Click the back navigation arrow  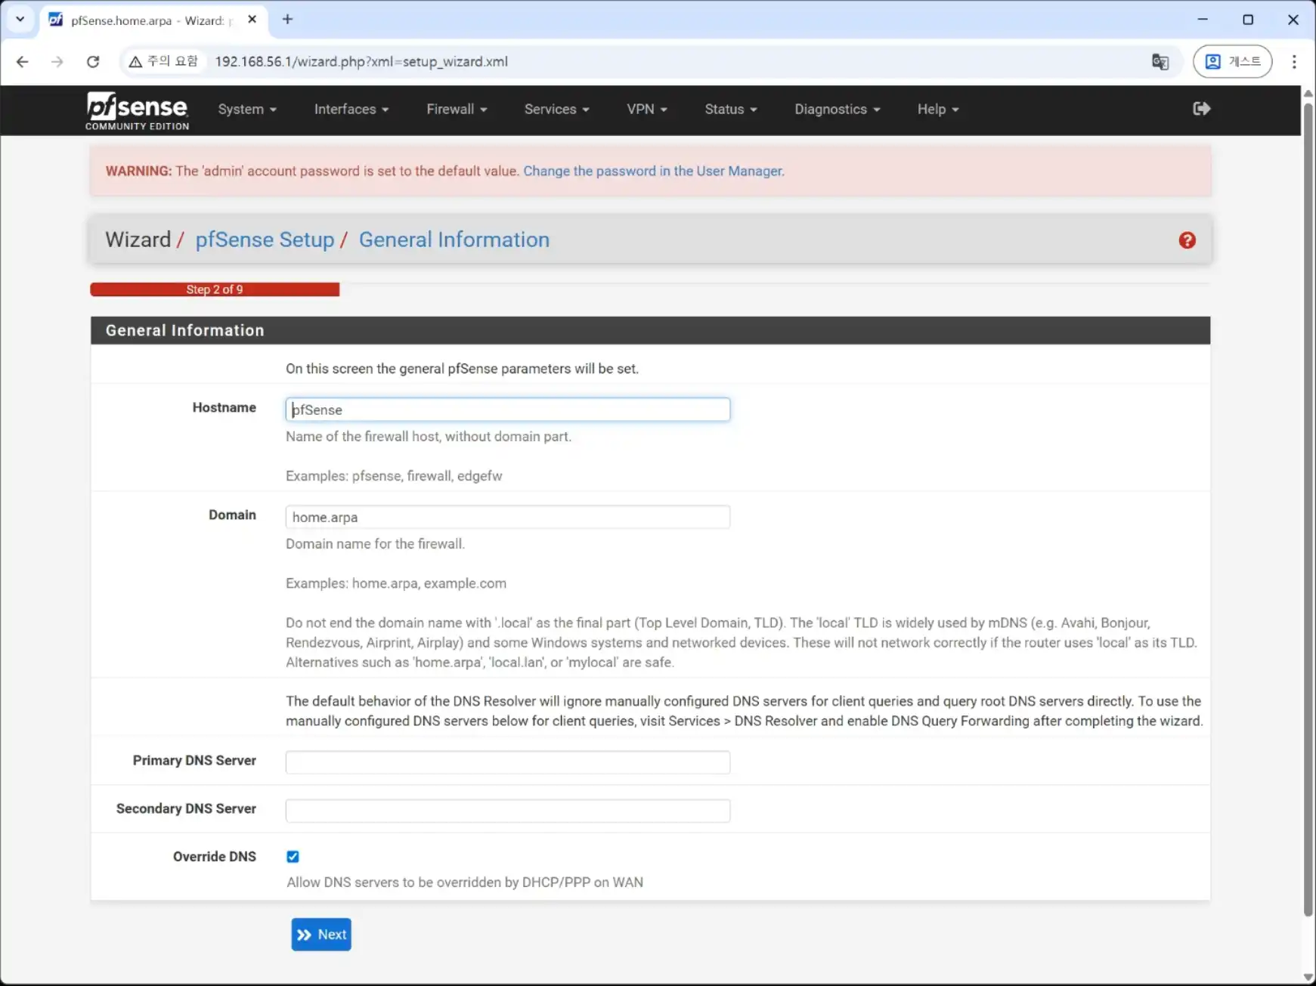click(x=23, y=62)
